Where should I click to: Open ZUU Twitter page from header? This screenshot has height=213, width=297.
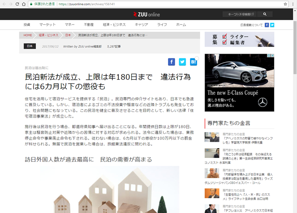click(x=272, y=25)
